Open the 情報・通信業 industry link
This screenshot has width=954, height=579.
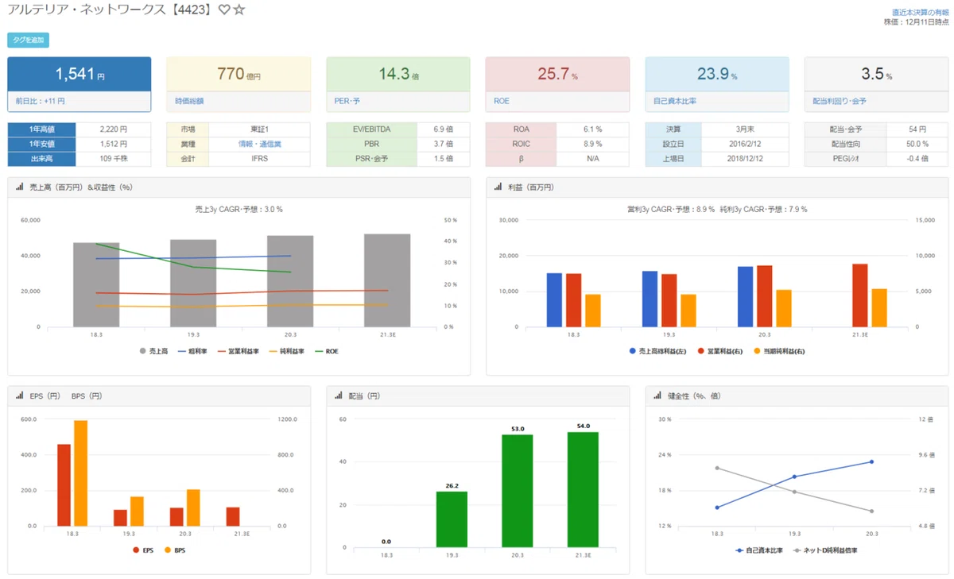tap(260, 145)
